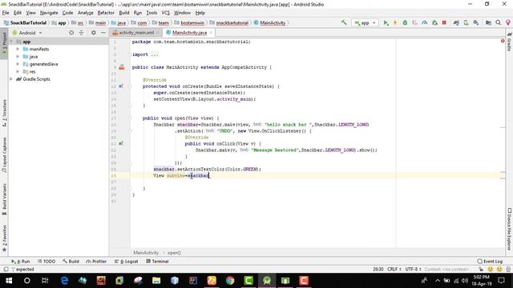Viewport: 513px width, 288px height.
Task: Toggle the Gradle side panel
Action: click(x=509, y=42)
